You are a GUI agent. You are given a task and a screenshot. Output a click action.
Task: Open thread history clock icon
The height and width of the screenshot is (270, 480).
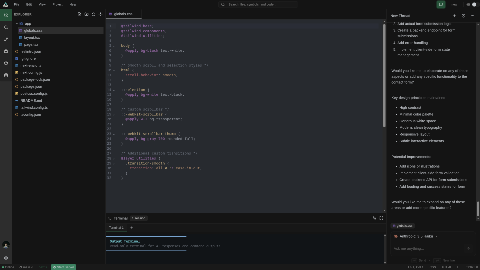coord(463,16)
